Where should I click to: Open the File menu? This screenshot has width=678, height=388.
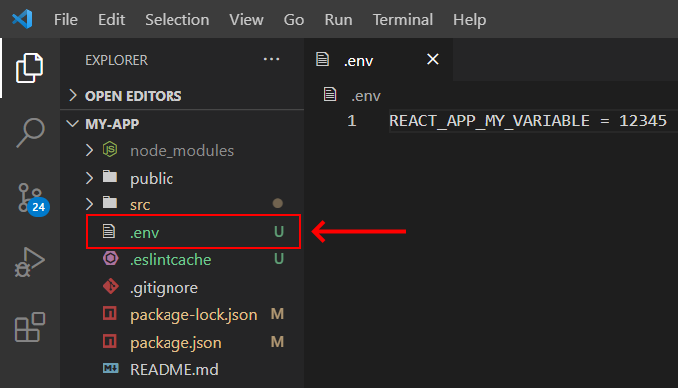66,20
